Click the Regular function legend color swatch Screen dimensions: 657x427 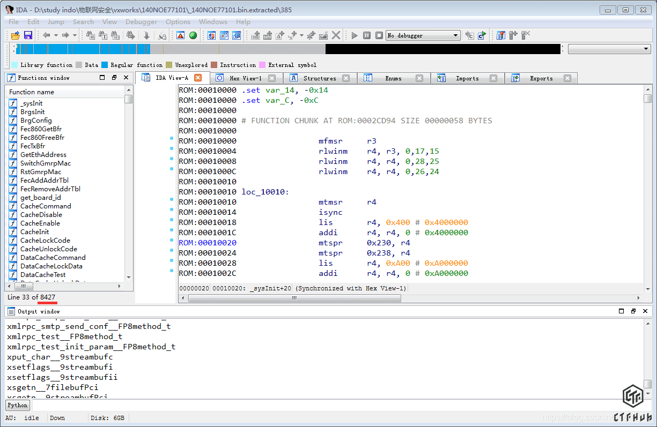(x=105, y=65)
